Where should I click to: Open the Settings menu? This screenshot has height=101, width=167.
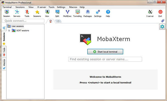point(61,7)
